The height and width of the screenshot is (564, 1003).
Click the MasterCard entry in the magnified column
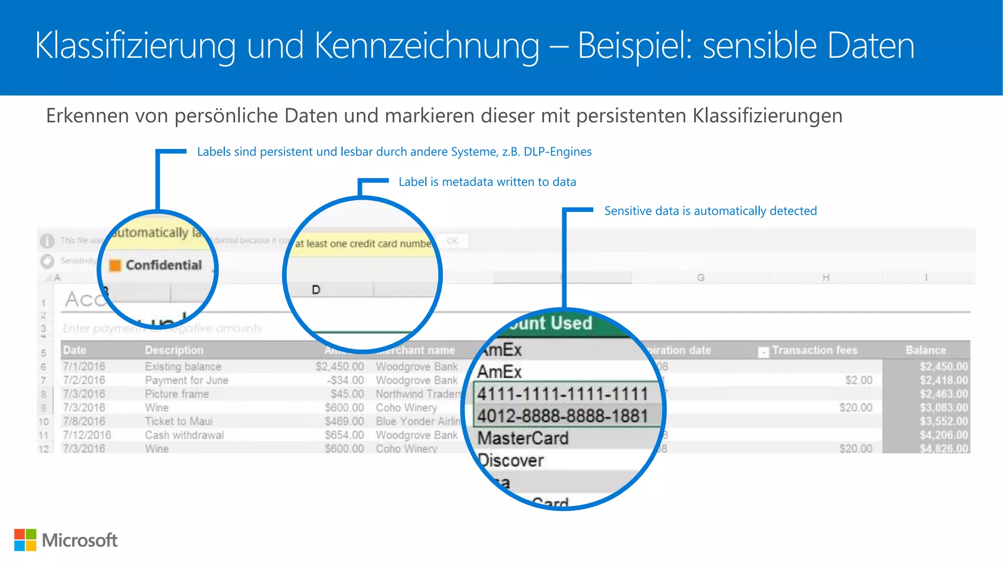523,438
